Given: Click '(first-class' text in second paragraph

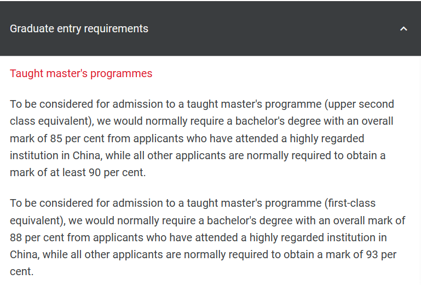Looking at the screenshot, I should 350,203.
